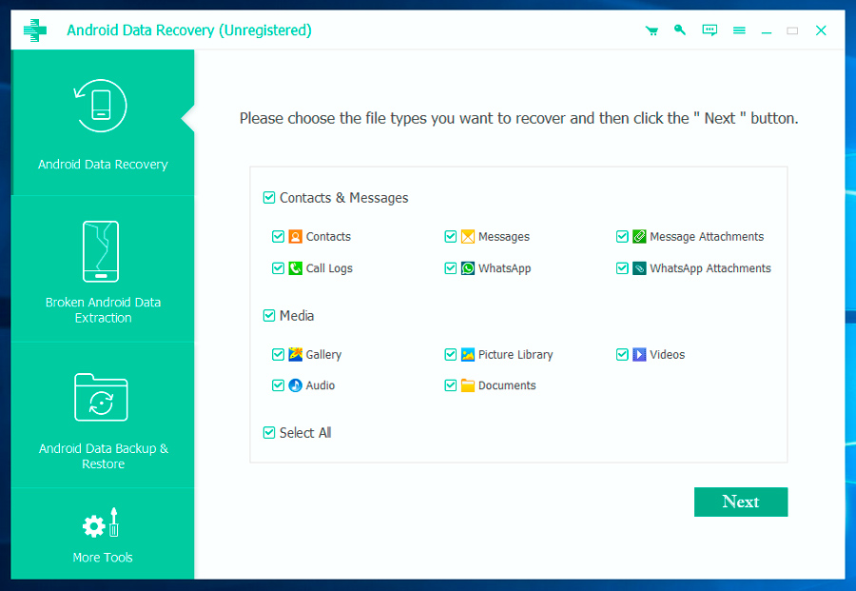Click the Call Logs phone icon
The image size is (856, 591).
pyautogui.click(x=296, y=268)
